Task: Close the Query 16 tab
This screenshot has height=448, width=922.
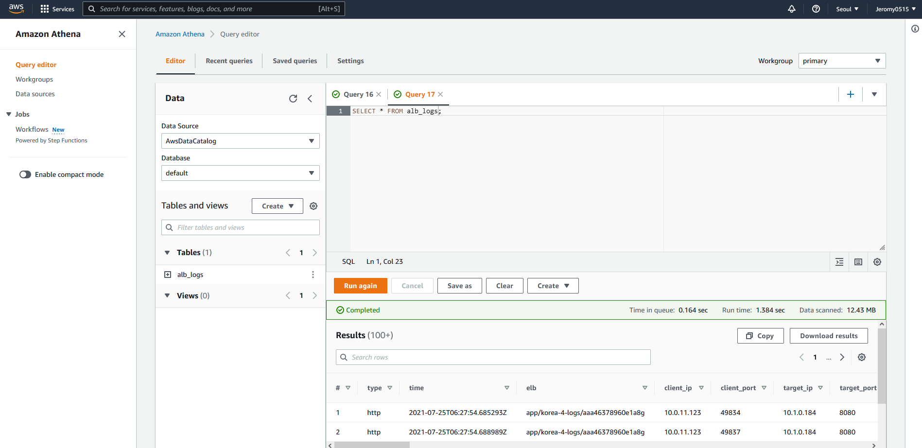Action: point(379,94)
